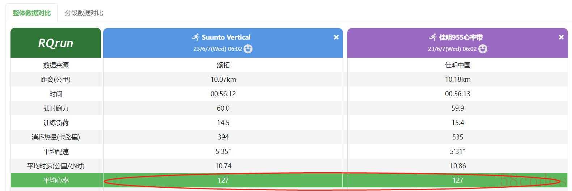Remove the Suunto Vertical comparison column

pos(336,37)
